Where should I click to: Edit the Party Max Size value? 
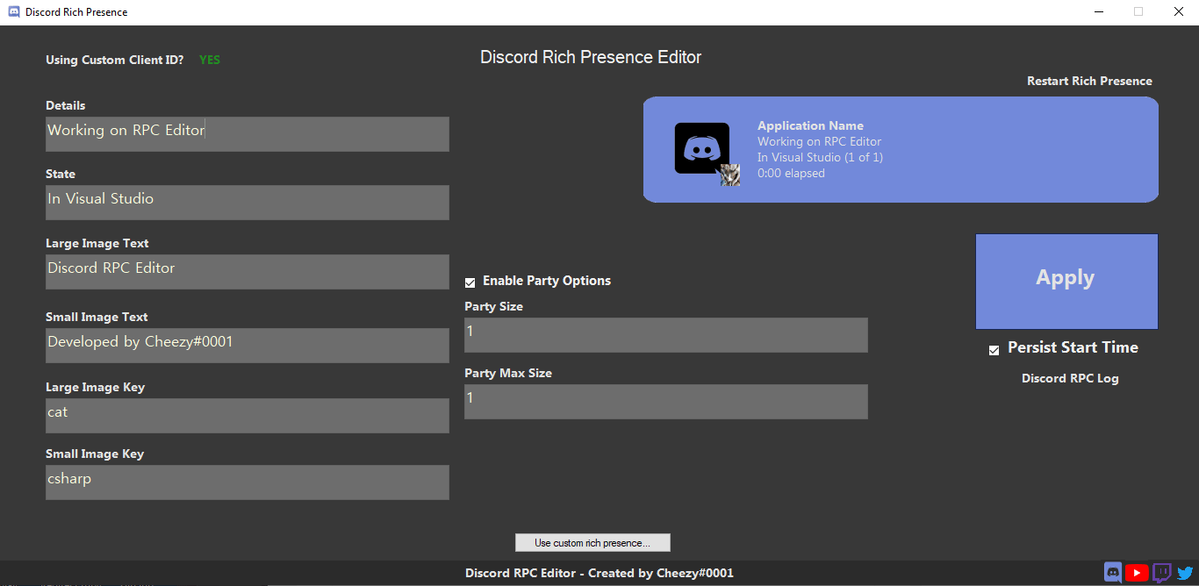pyautogui.click(x=665, y=401)
